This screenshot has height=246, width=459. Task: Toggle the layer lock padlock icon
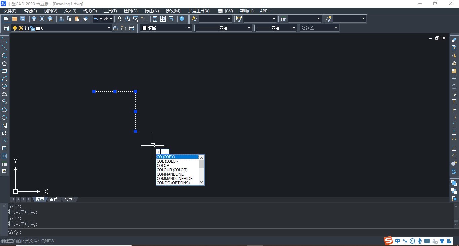click(x=32, y=28)
